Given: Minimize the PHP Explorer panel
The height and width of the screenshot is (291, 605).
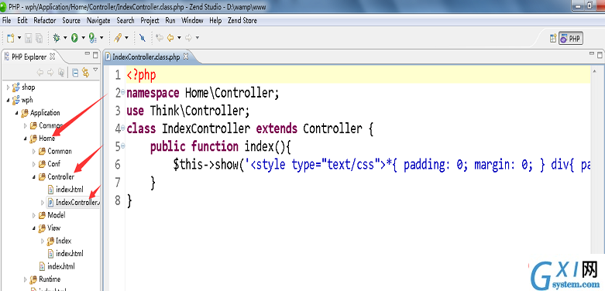Looking at the screenshot, I should tap(88, 53).
